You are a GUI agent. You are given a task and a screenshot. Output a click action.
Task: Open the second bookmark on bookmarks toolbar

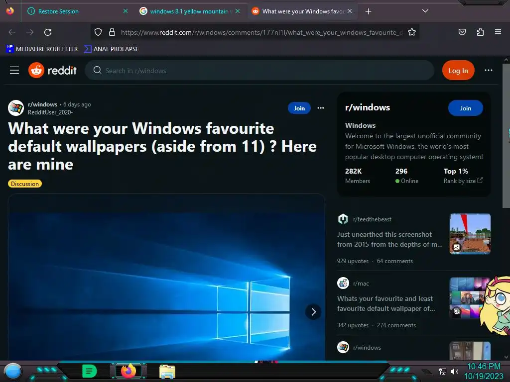[x=111, y=49]
